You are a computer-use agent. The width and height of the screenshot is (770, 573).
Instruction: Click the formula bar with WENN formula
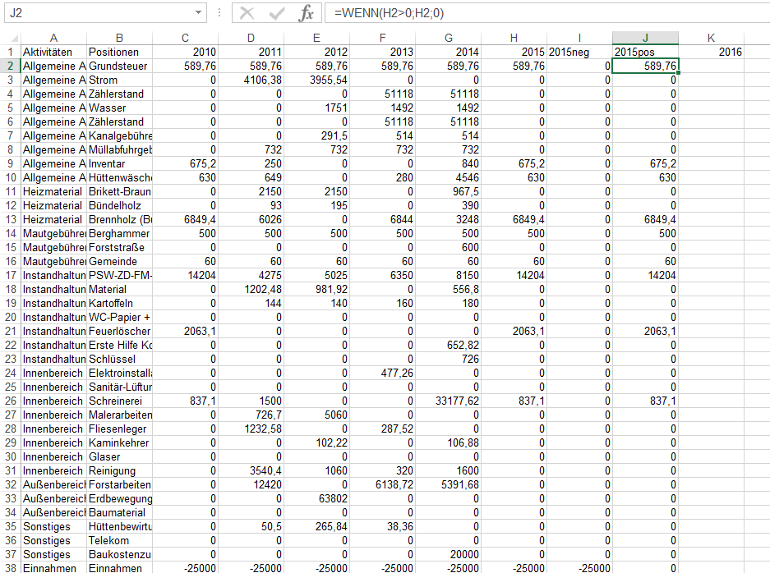542,13
